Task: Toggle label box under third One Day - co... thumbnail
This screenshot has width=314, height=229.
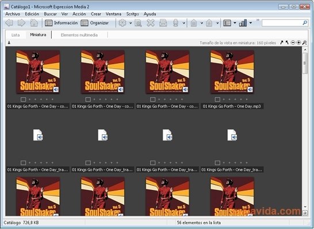Action: 152,99
